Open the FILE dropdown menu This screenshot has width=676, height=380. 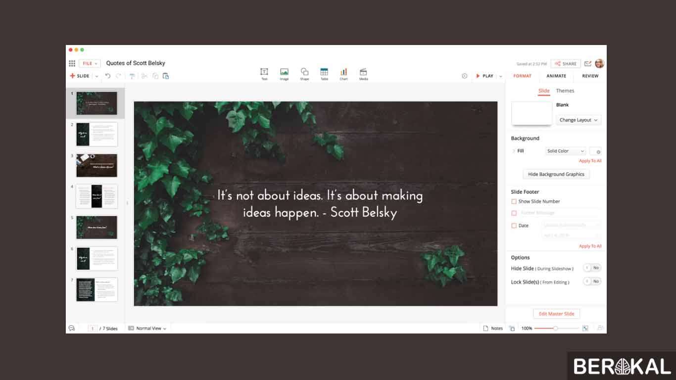pos(90,63)
